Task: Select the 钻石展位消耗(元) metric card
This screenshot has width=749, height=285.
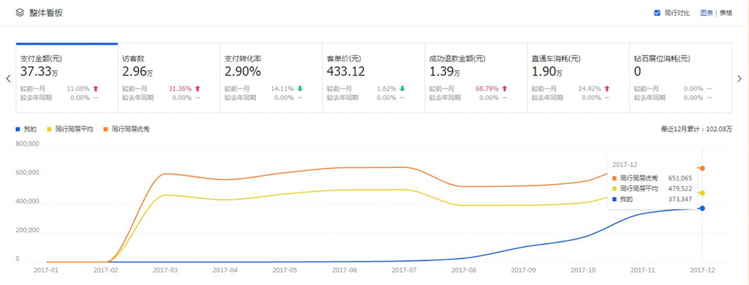Action: [x=680, y=77]
